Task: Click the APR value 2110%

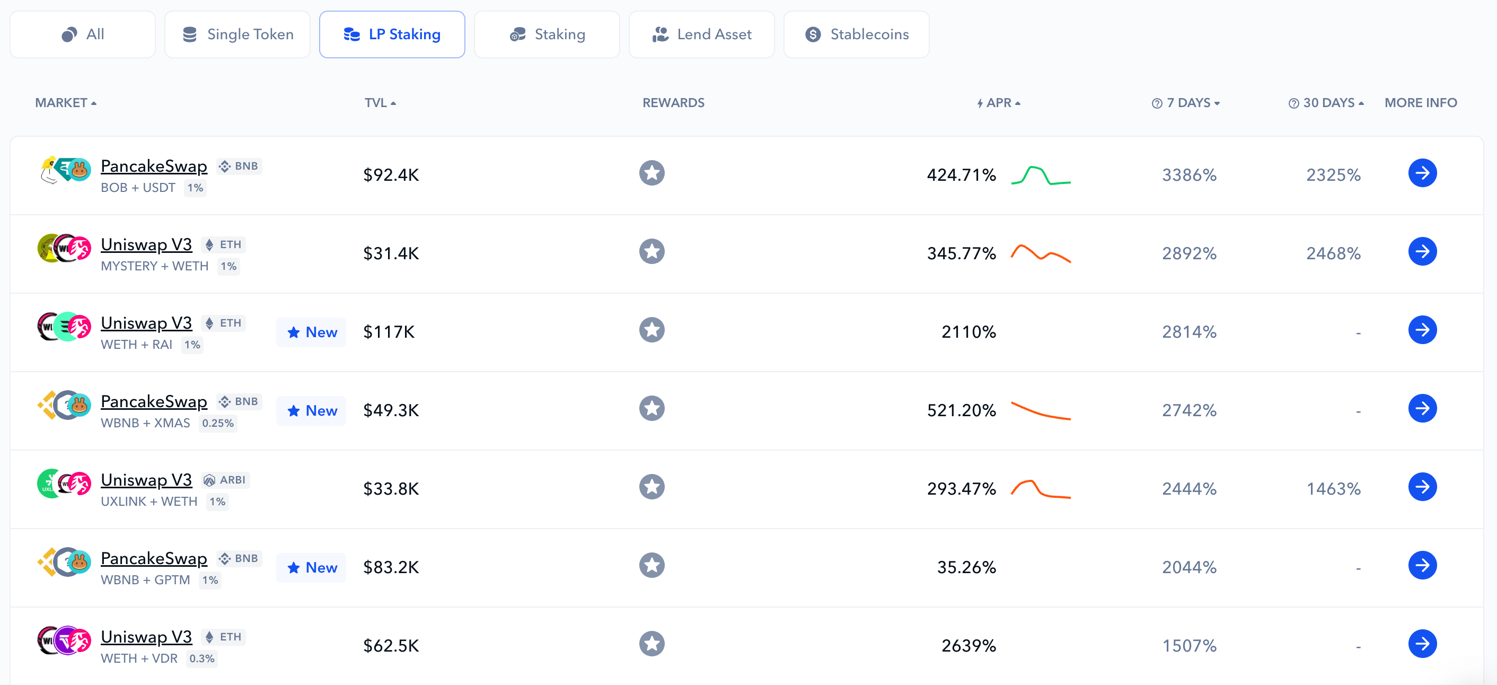Action: click(x=968, y=332)
